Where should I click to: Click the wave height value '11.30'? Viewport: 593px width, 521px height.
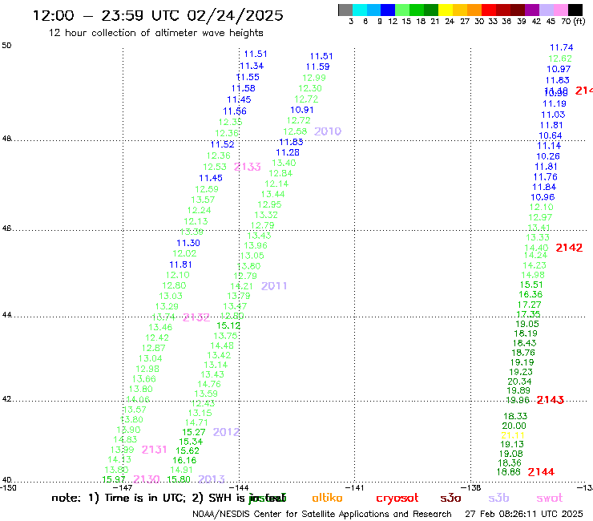pyautogui.click(x=188, y=243)
